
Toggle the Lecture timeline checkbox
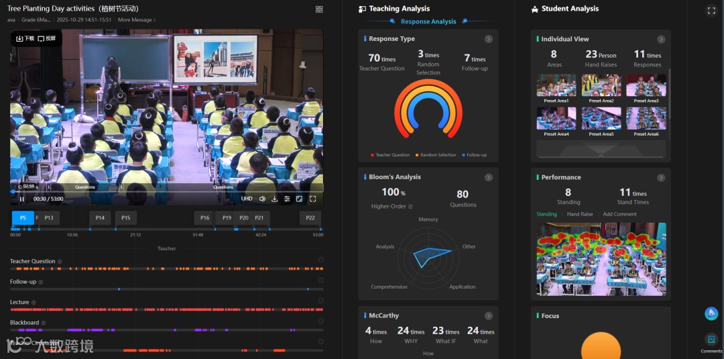pyautogui.click(x=321, y=301)
